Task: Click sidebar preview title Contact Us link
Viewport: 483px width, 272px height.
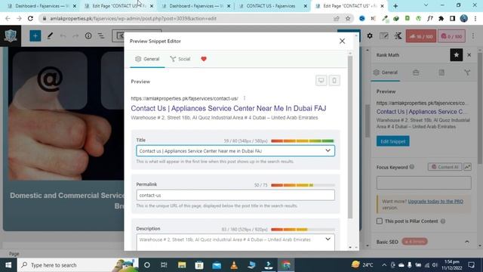Action: (x=421, y=112)
